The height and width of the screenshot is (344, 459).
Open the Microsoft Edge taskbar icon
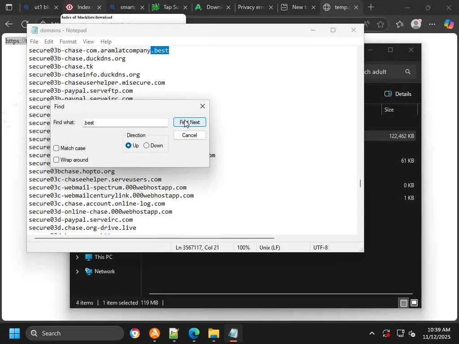(194, 333)
